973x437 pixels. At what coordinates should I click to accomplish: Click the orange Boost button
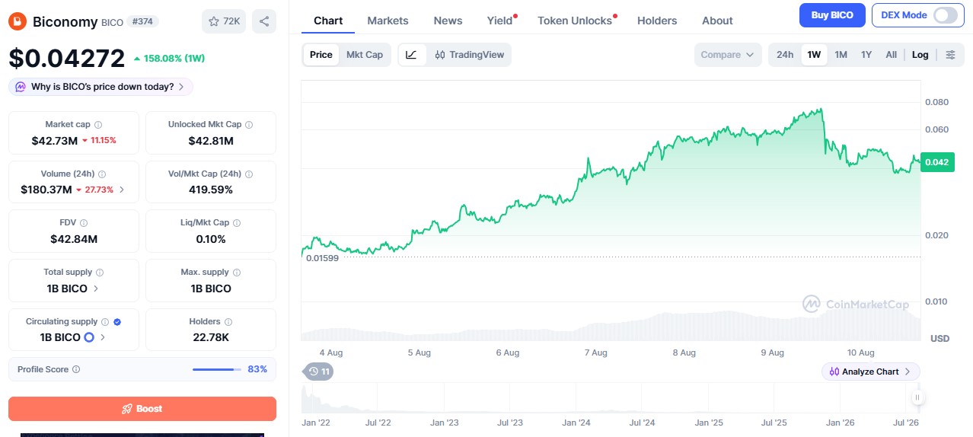coord(142,409)
